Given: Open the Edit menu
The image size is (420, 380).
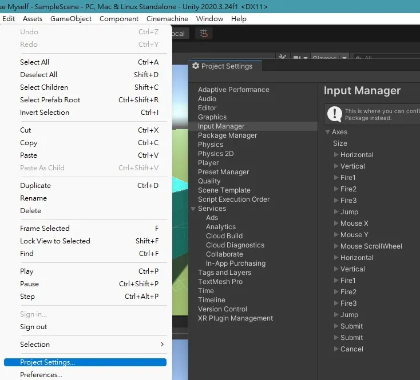Looking at the screenshot, I should (x=9, y=19).
